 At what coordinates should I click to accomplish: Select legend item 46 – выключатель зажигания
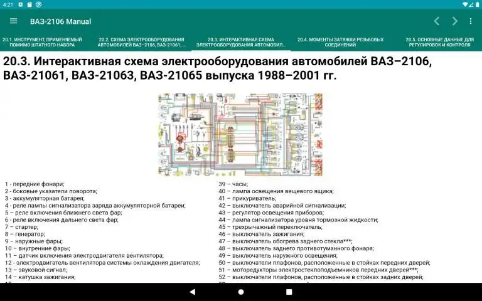[x=262, y=234]
